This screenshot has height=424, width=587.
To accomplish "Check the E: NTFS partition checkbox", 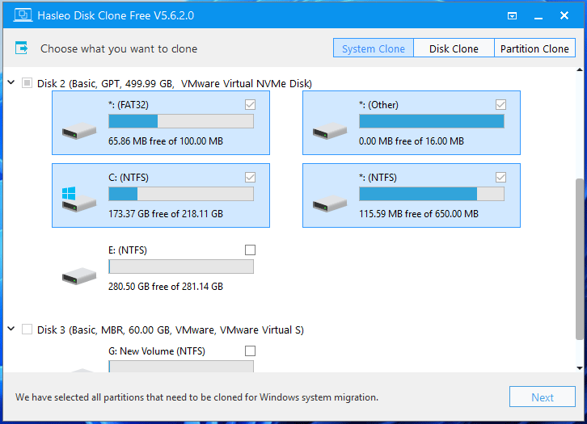I will (x=250, y=250).
